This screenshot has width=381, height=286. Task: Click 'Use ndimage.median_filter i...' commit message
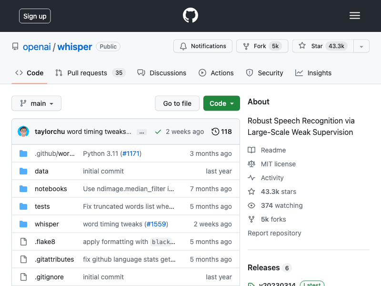pyautogui.click(x=129, y=189)
